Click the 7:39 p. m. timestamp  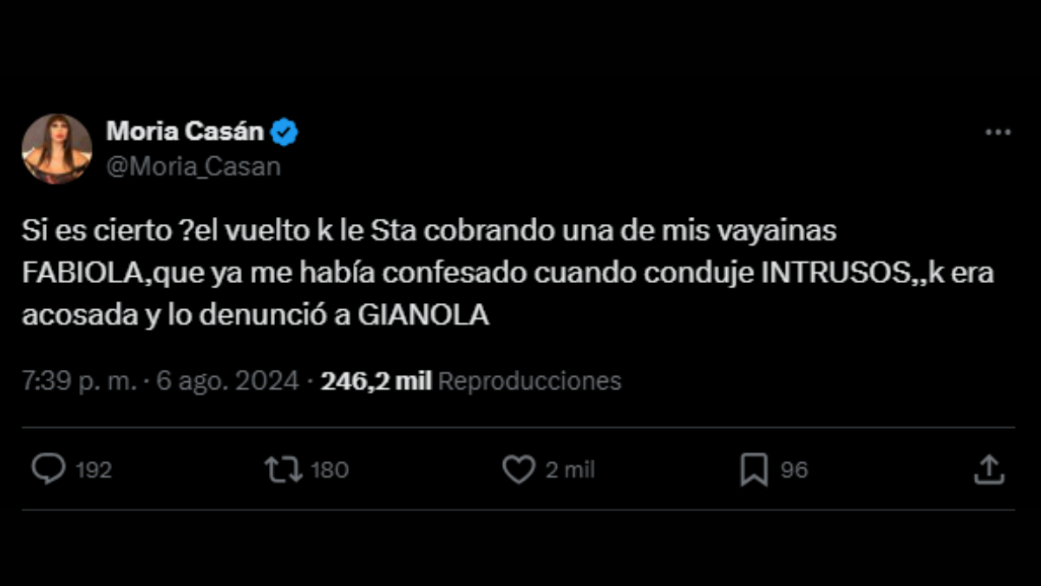click(80, 381)
